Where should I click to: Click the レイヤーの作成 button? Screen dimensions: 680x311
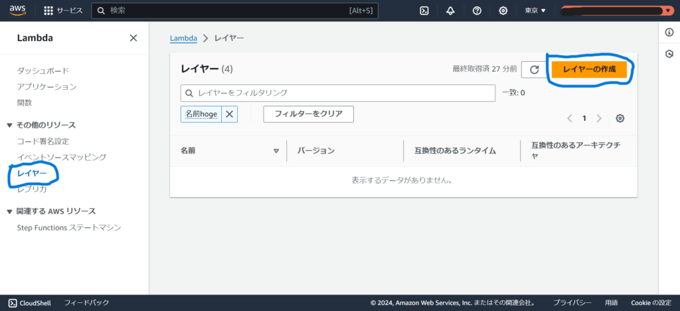tap(589, 69)
